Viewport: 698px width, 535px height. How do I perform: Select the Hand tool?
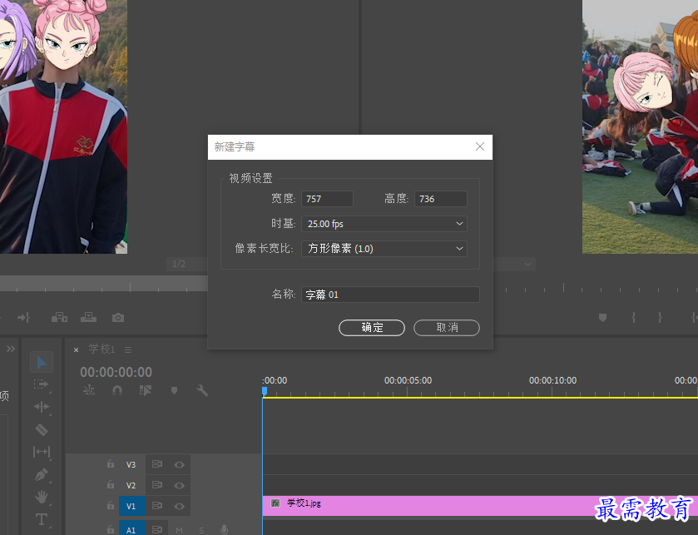tap(42, 496)
